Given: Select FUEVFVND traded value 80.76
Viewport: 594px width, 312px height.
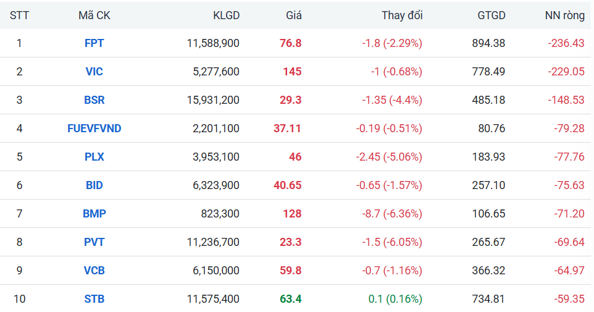Looking at the screenshot, I should (x=492, y=129).
